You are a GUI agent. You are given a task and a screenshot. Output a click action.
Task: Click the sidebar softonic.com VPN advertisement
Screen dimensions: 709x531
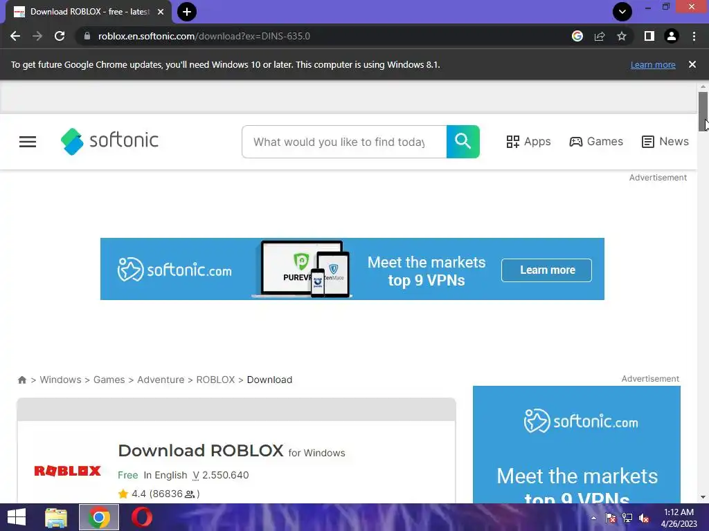(577, 445)
